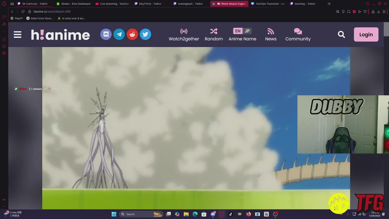Open the hianime Telegram link icon
This screenshot has height=219, width=389.
(x=119, y=34)
